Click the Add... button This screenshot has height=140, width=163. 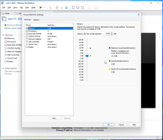click(x=55, y=118)
